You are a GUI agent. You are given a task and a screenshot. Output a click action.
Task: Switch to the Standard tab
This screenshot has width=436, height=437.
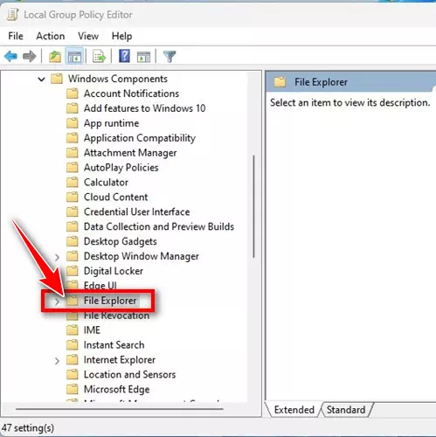[x=346, y=410]
